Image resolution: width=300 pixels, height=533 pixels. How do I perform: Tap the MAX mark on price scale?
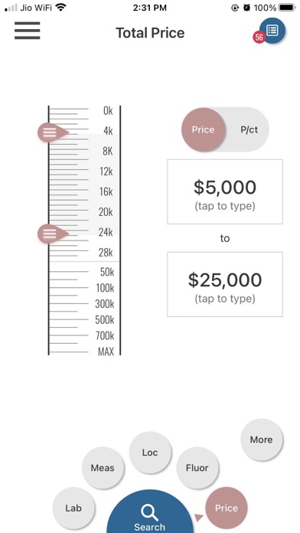click(106, 352)
